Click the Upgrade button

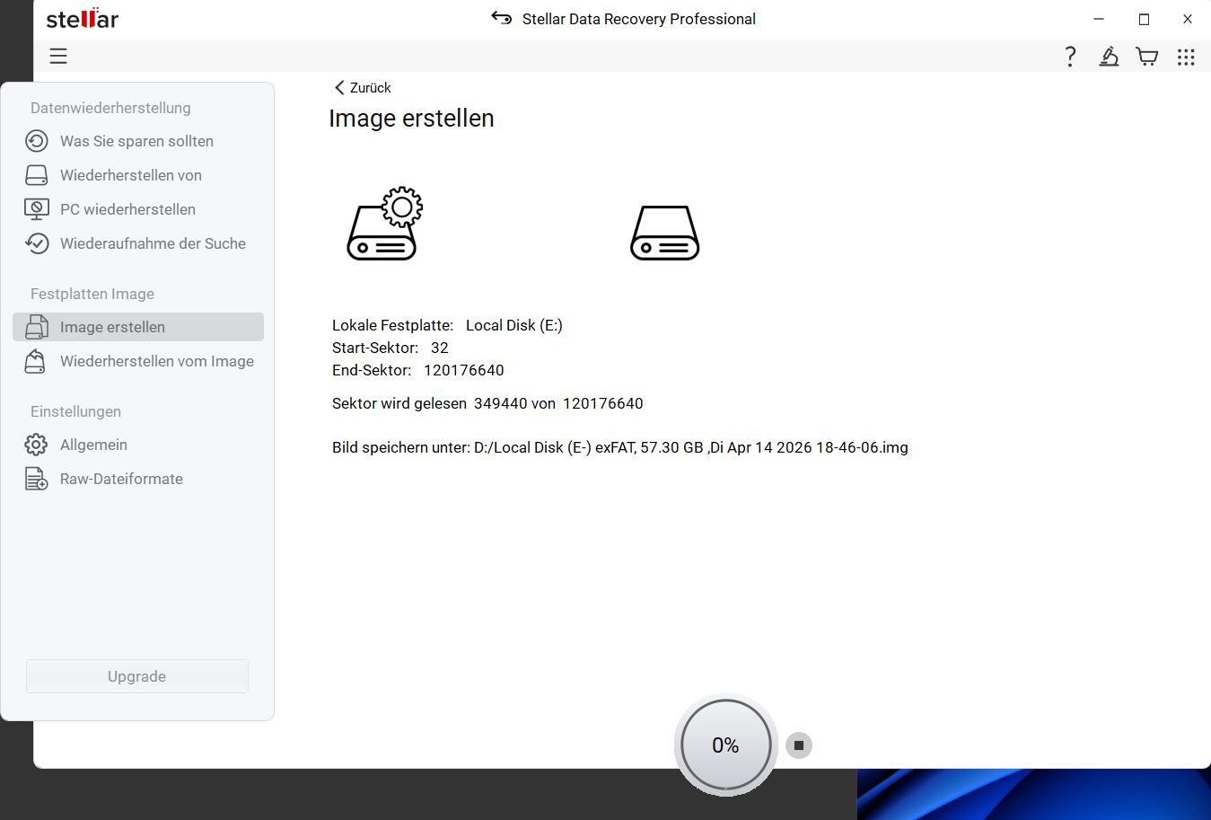click(137, 676)
